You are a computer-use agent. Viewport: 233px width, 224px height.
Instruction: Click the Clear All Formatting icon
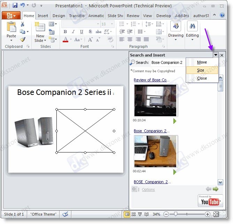click(110, 39)
